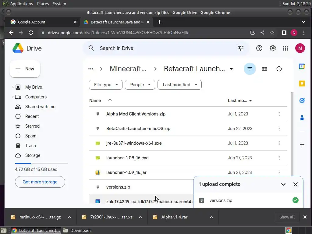312x234 pixels.
Task: Reverse the Name sort direction arrow
Action: point(110,101)
